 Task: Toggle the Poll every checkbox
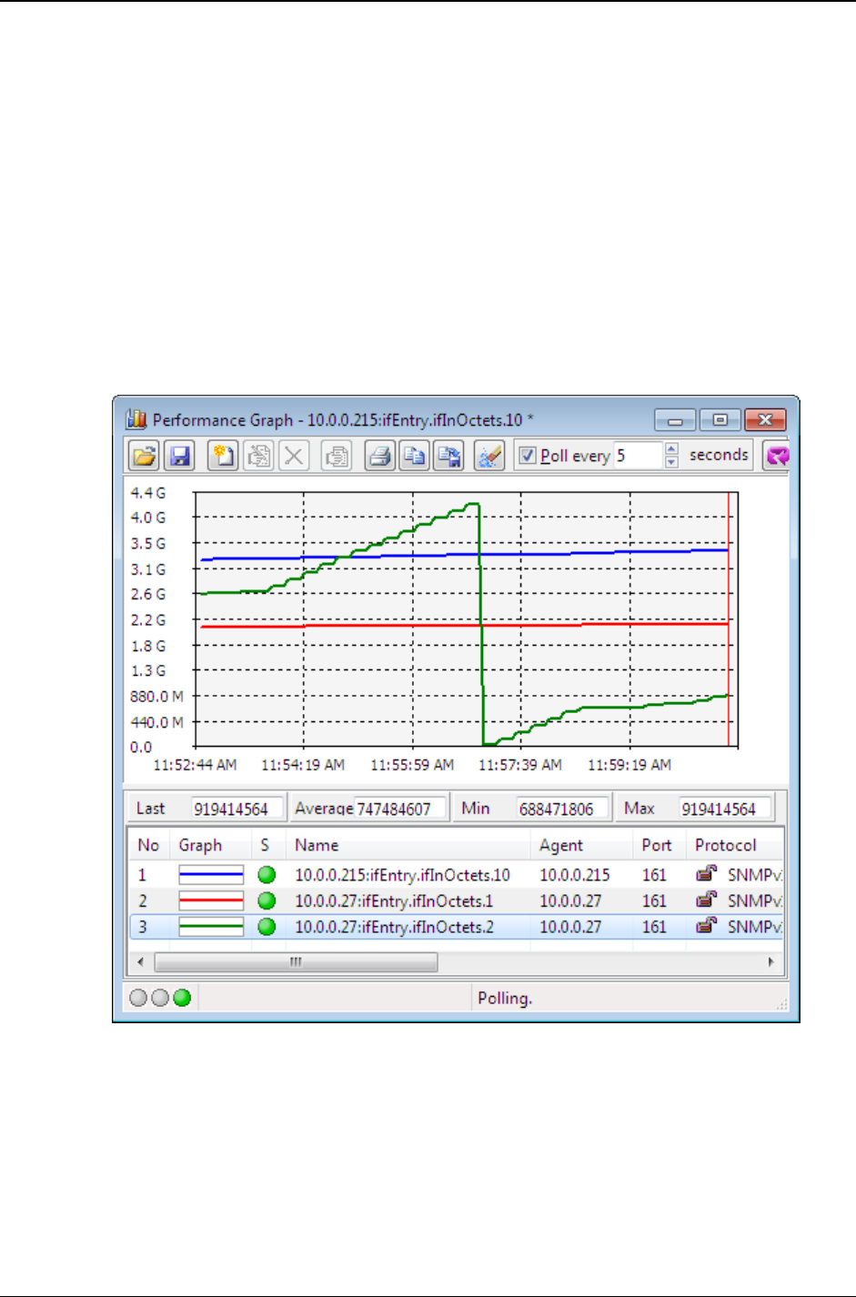click(x=528, y=456)
